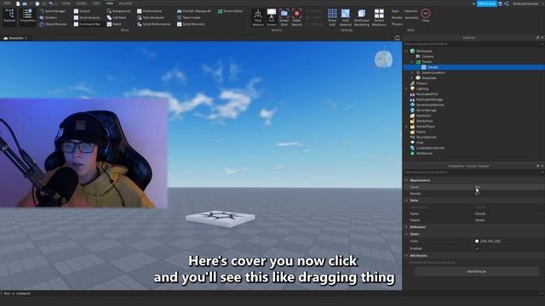Open the PLUGINS ribbon tab

click(125, 3)
